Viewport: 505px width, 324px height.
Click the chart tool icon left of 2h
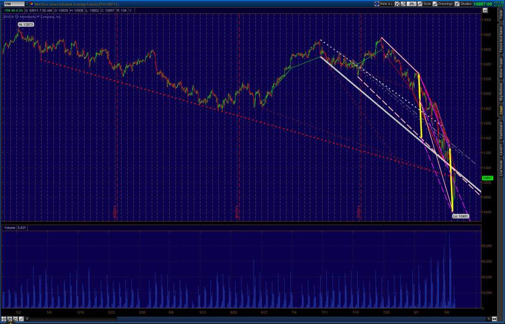(x=403, y=4)
